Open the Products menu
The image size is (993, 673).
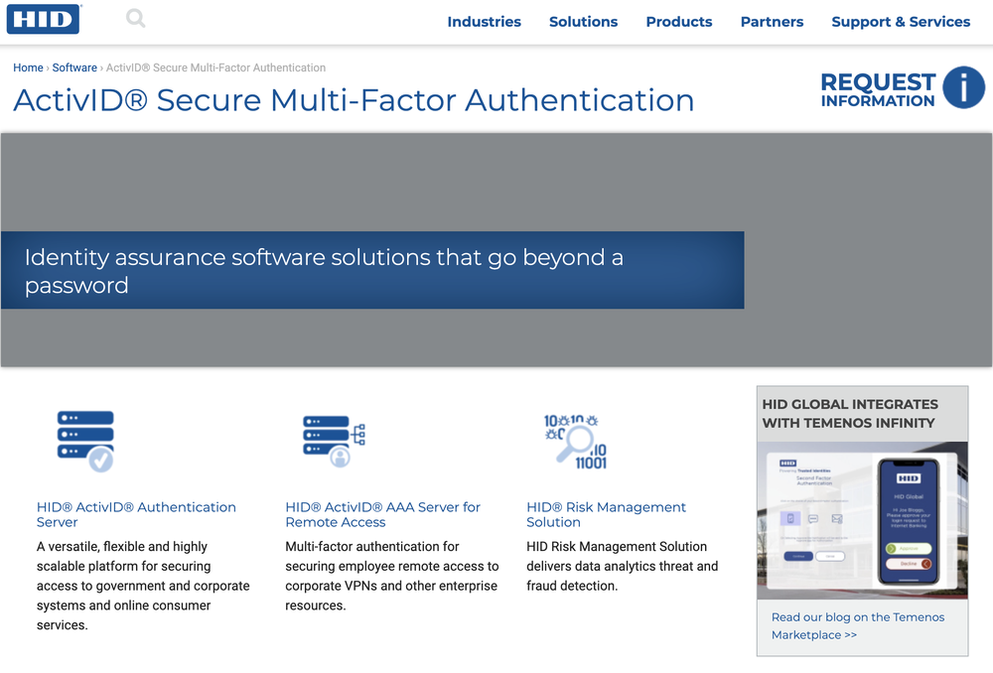pyautogui.click(x=679, y=22)
